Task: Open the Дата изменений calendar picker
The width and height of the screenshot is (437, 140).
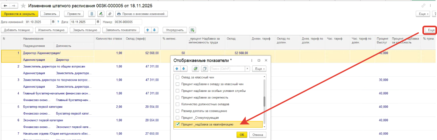Action: point(53,22)
